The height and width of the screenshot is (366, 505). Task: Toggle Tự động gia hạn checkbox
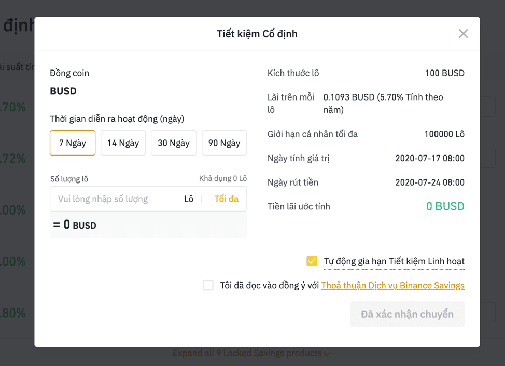pos(312,261)
